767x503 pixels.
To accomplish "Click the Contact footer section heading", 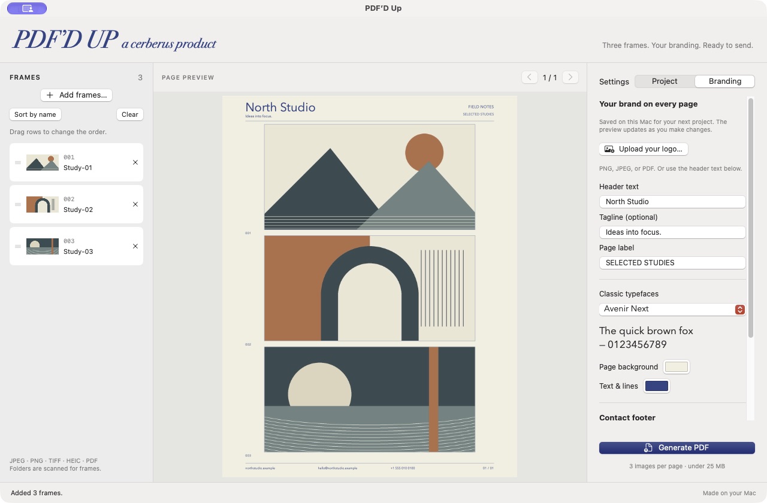I will tap(627, 418).
